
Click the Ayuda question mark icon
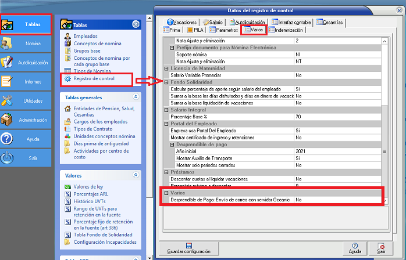[8, 138]
